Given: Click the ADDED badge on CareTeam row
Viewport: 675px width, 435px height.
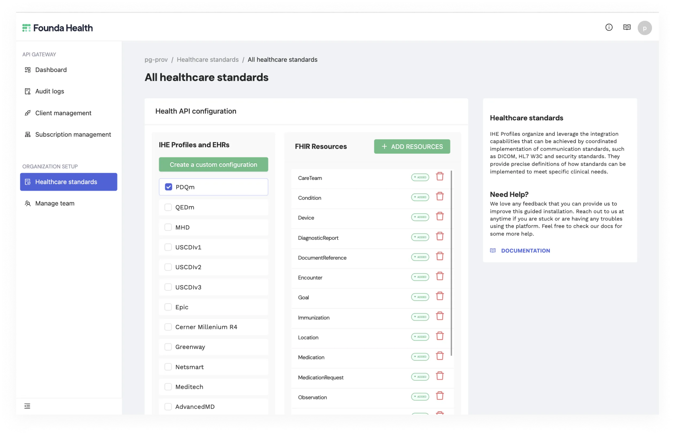Looking at the screenshot, I should point(420,177).
